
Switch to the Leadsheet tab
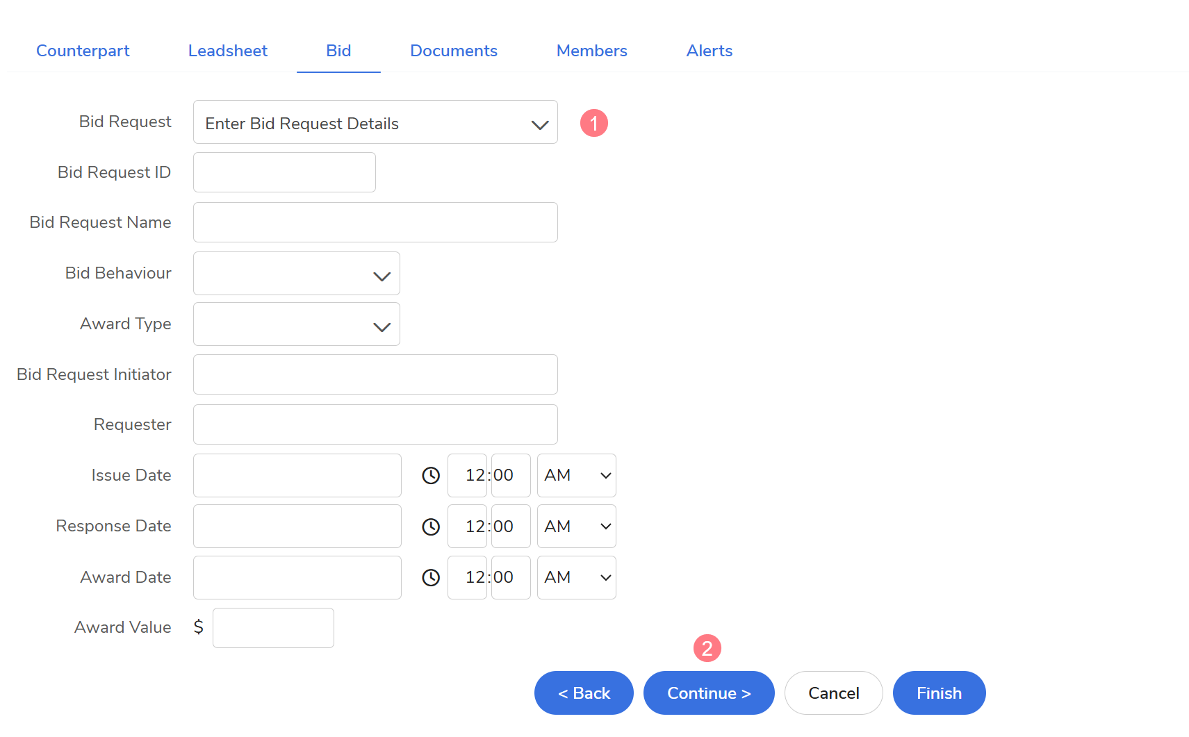point(228,51)
